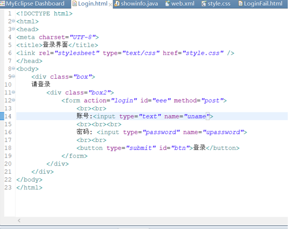This screenshot has height=232, width=290.
Task: Click the meta charset "UTF-8" line
Action: pyautogui.click(x=57, y=37)
